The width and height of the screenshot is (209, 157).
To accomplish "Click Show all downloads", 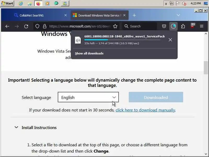I will (x=89, y=53).
